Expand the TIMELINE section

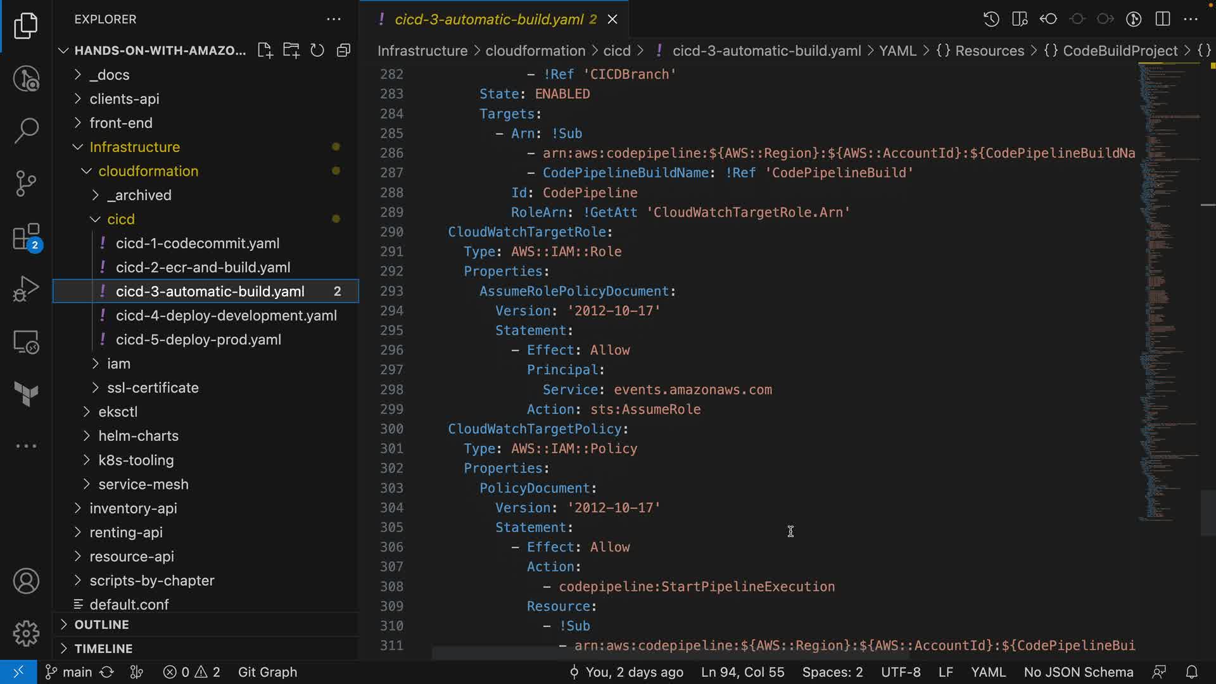pos(103,649)
